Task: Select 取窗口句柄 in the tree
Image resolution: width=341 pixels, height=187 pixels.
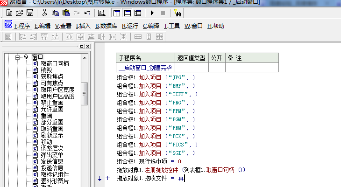Action: [x=54, y=63]
